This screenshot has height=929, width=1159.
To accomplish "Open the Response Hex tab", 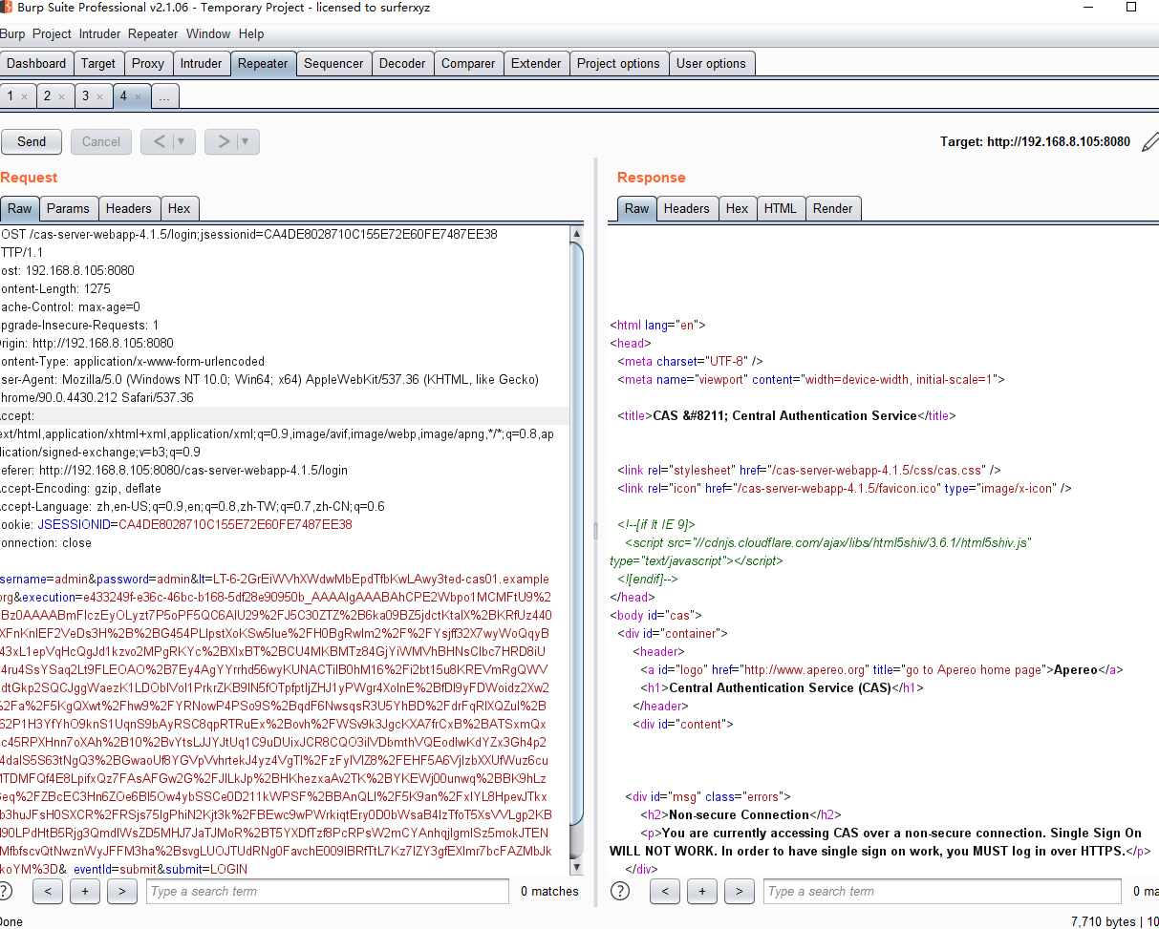I will coord(737,208).
